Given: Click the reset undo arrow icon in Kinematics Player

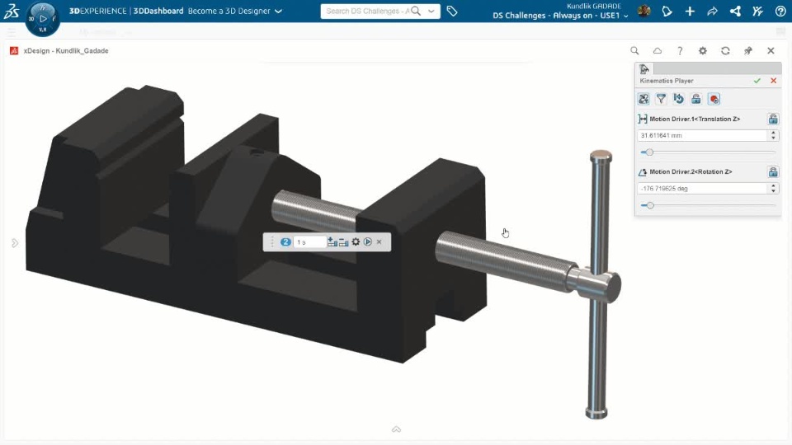Looking at the screenshot, I should point(678,99).
